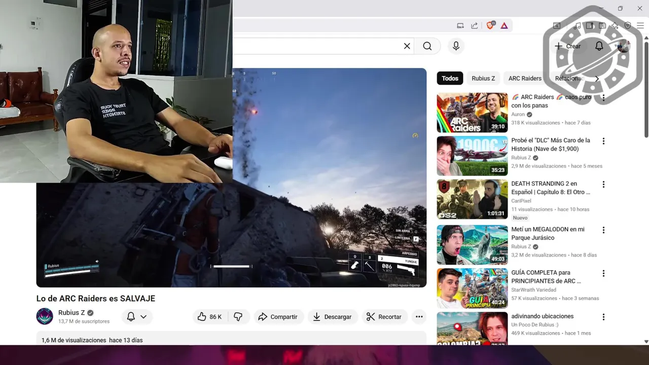
Task: Open the Leo AI sparkle icon
Action: point(615,25)
